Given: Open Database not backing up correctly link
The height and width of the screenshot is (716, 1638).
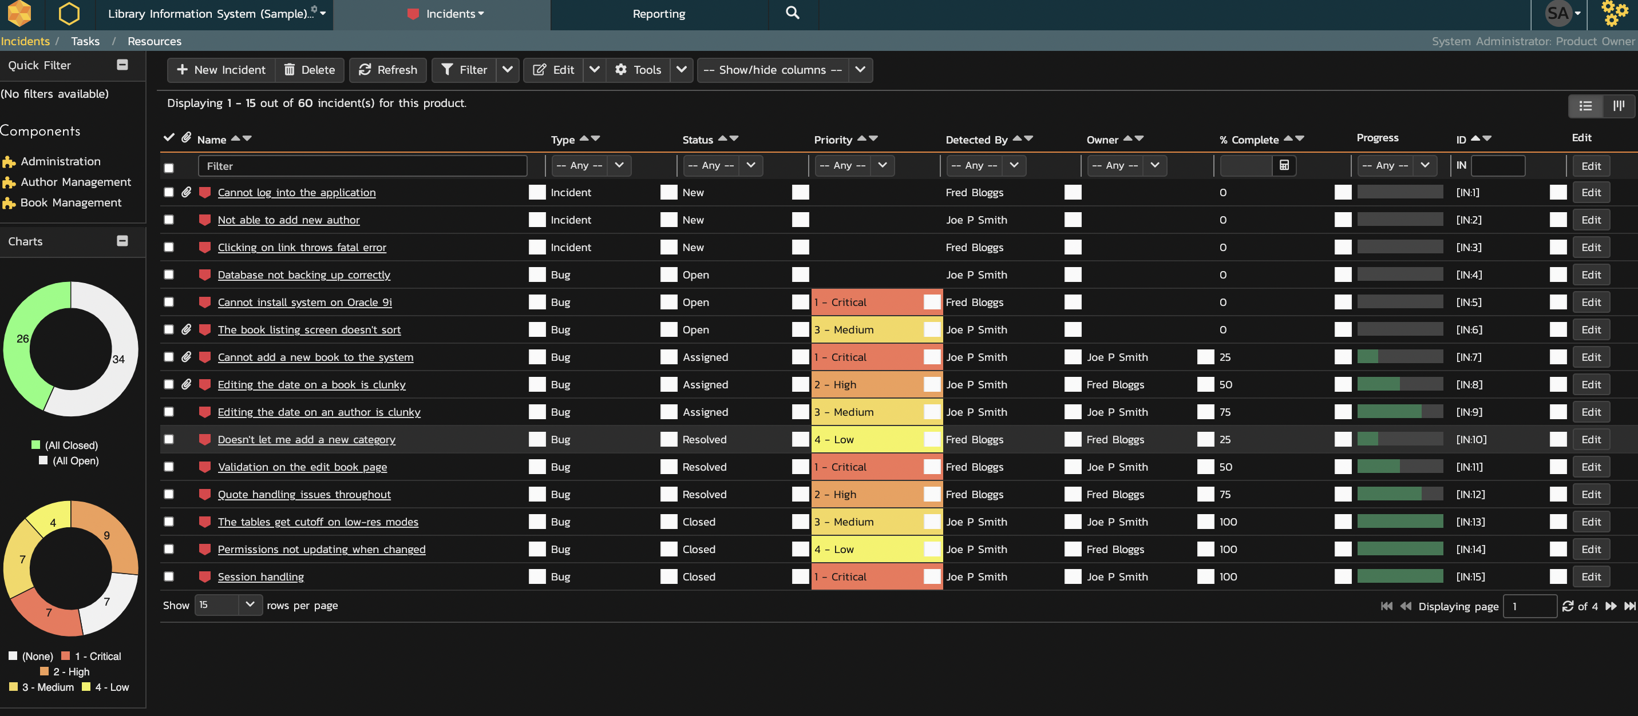Looking at the screenshot, I should pyautogui.click(x=304, y=275).
